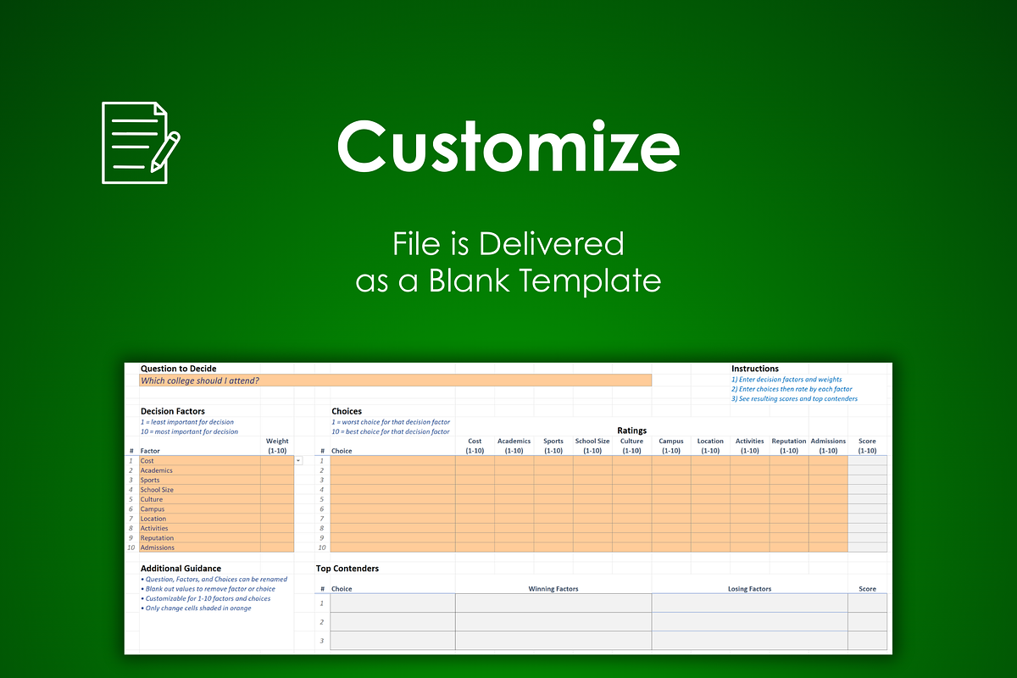This screenshot has height=678, width=1017.
Task: Click the 'Customize' title text
Action: pos(508,146)
